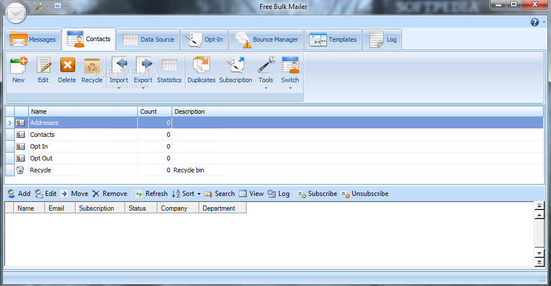Open dropdown next to quick access window icon
551x286 pixels.
pos(67,7)
